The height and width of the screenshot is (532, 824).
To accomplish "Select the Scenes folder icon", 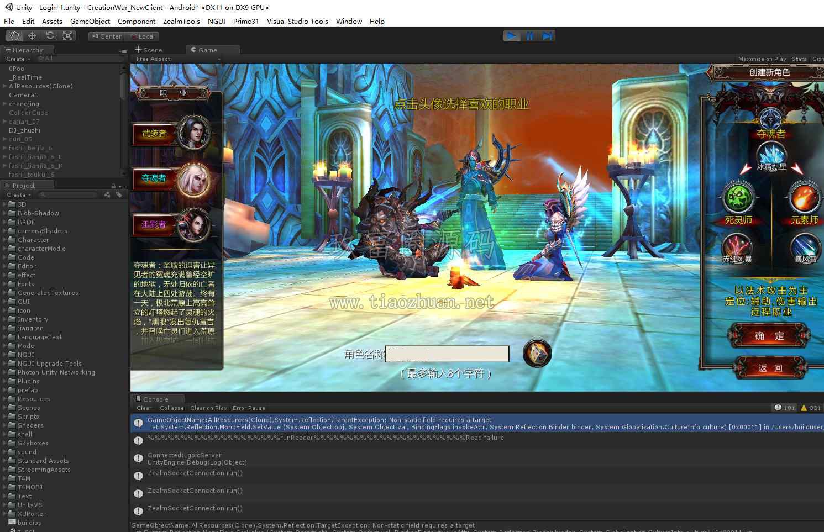I will tap(12, 408).
